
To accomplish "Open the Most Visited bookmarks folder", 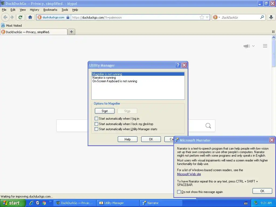I will click(x=11, y=26).
